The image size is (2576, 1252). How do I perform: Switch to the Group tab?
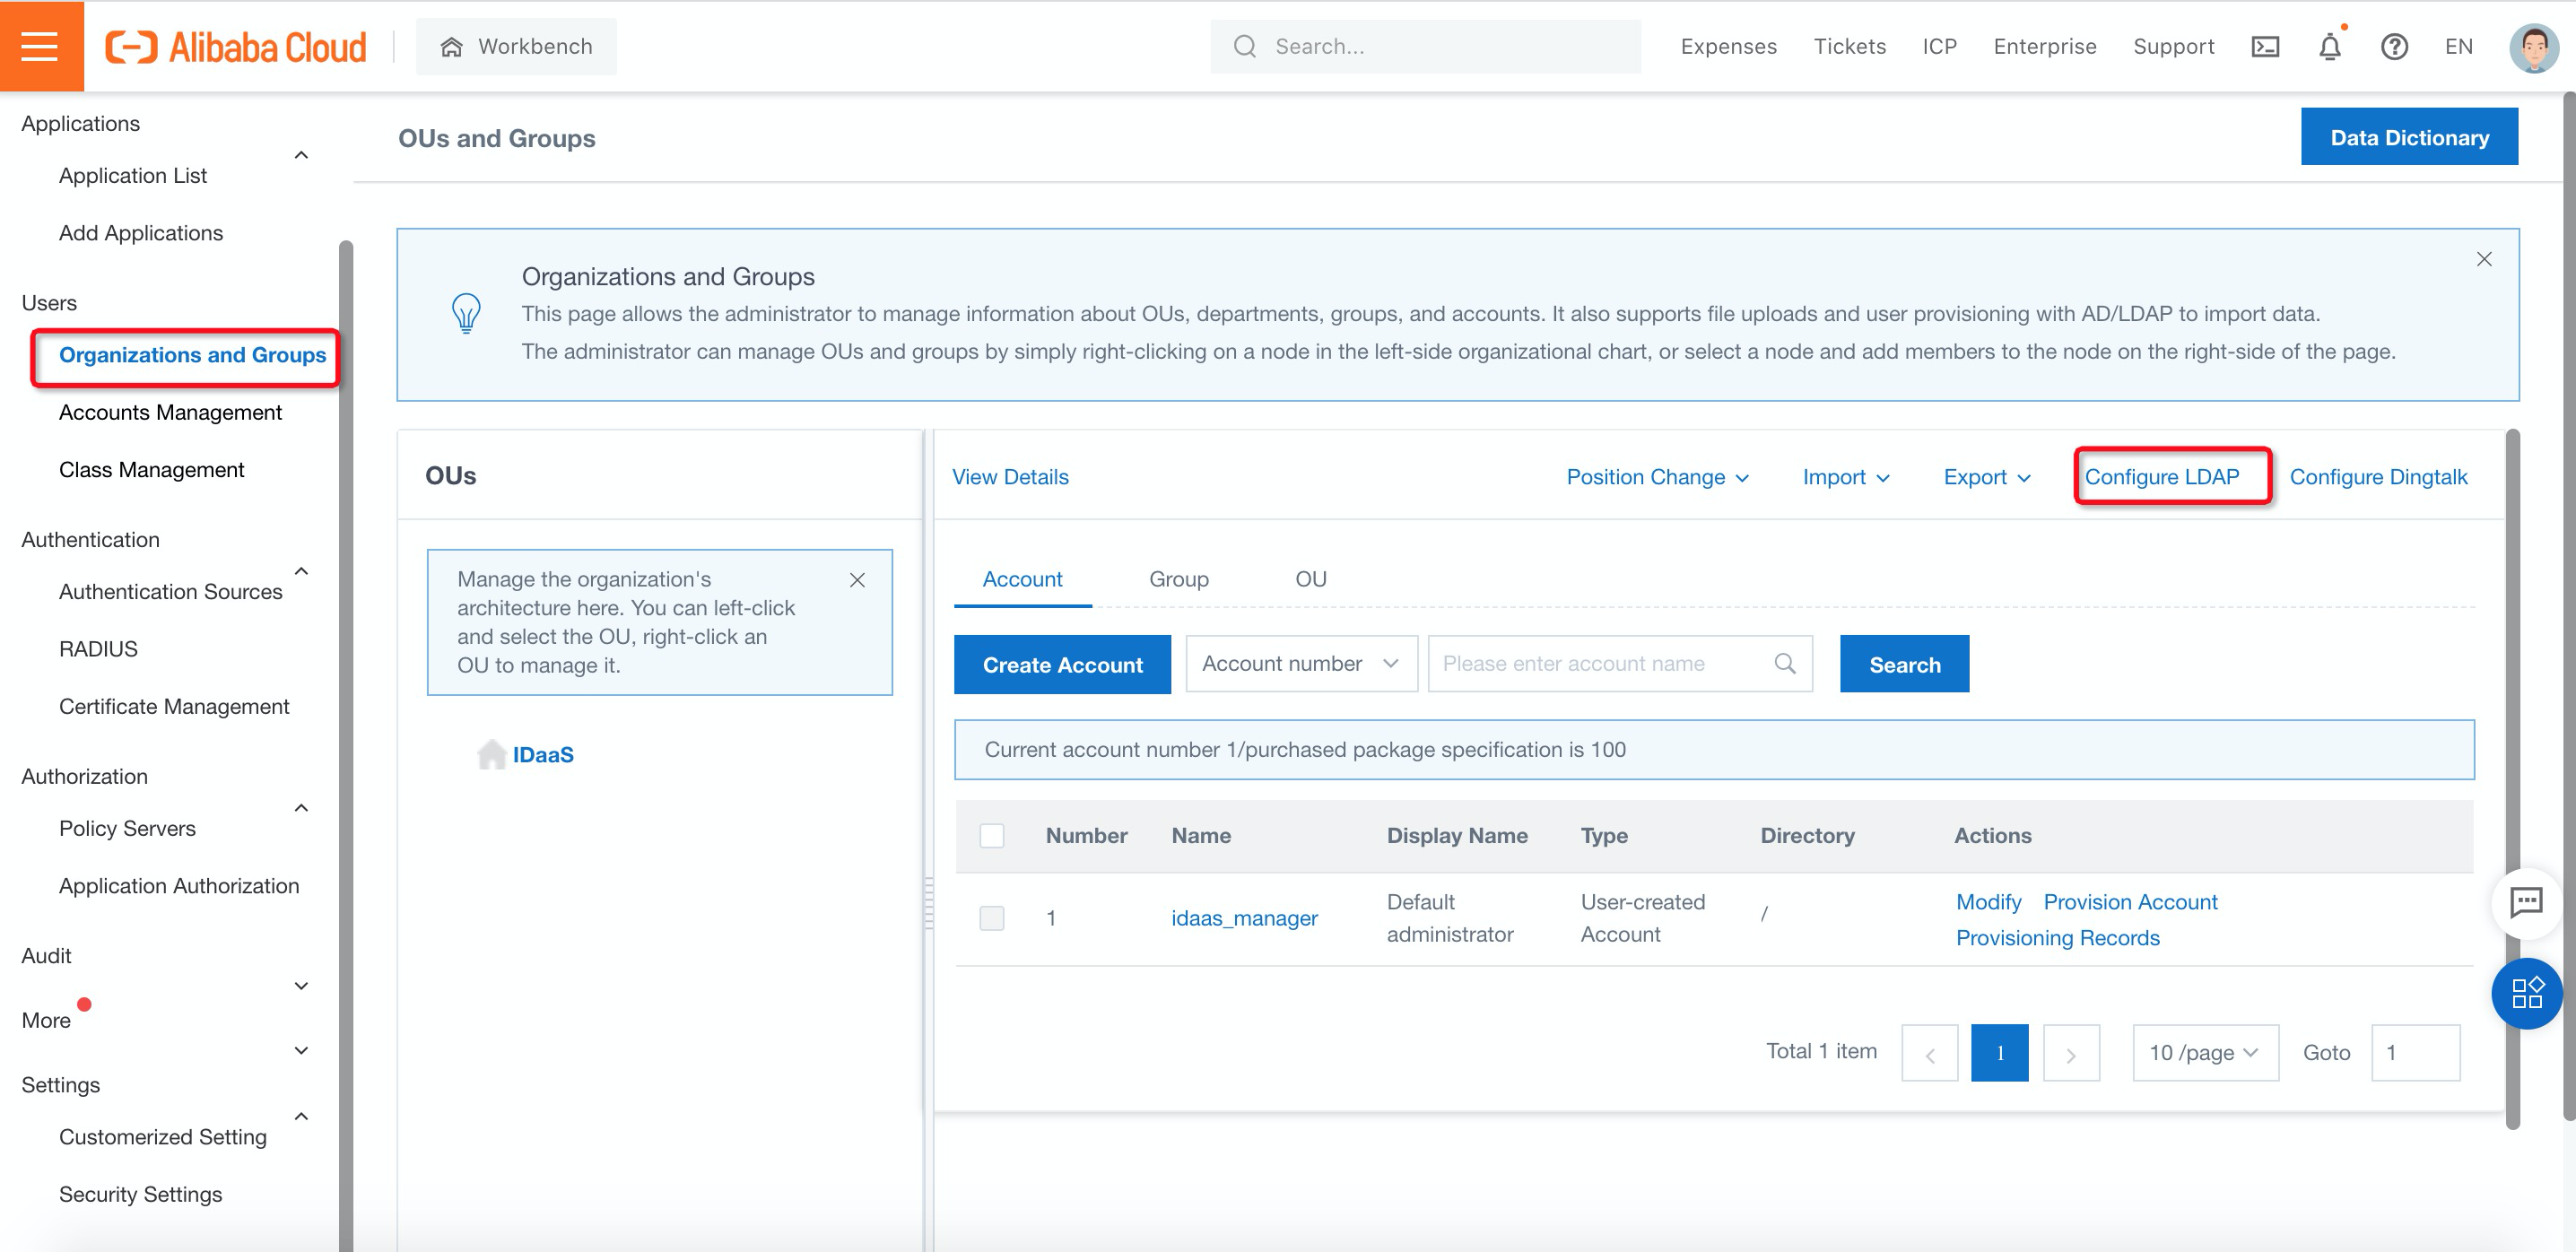coord(1178,579)
